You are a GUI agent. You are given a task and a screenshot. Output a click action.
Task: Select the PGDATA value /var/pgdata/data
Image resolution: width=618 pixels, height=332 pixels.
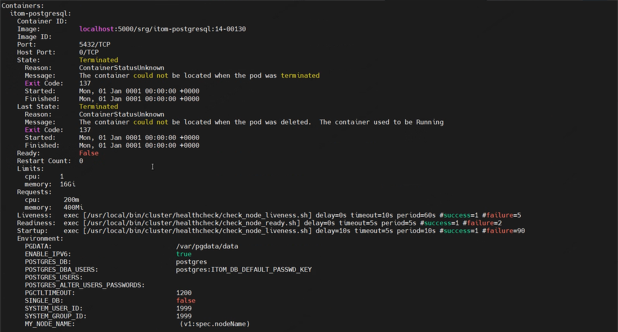point(207,247)
